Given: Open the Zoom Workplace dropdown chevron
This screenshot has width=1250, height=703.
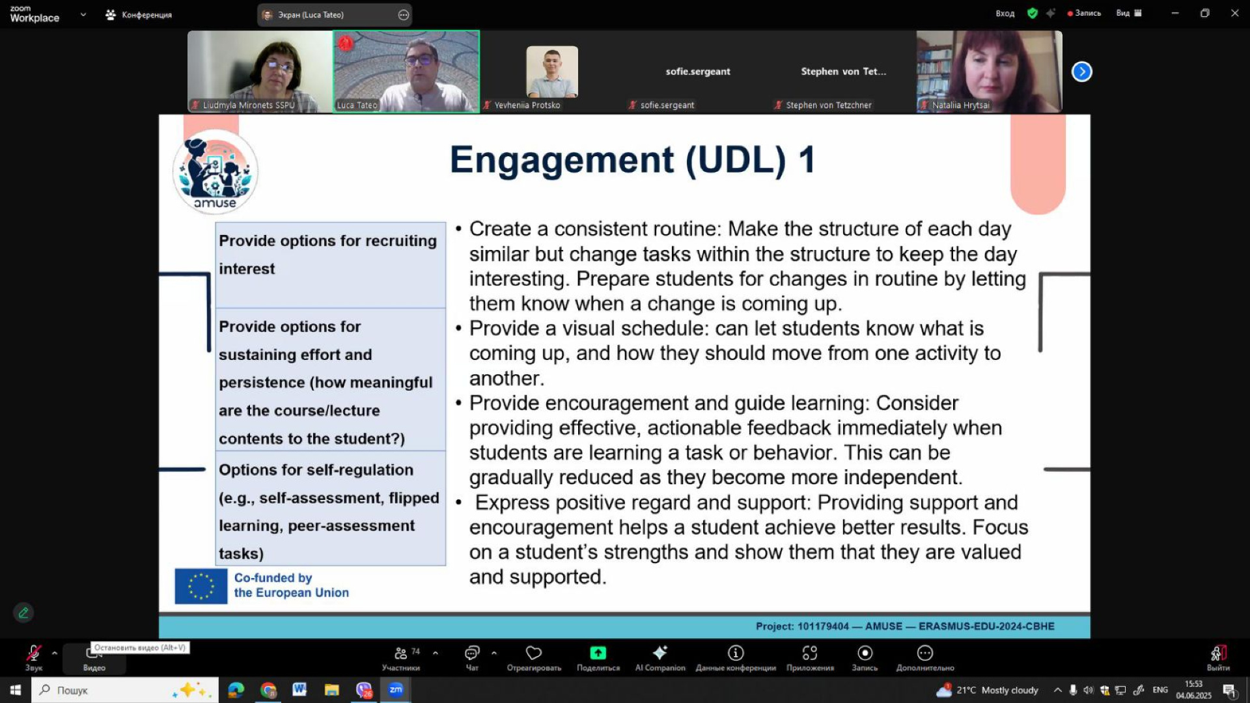Looking at the screenshot, I should pos(83,14).
